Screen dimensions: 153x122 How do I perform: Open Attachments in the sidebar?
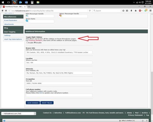pos(9,24)
